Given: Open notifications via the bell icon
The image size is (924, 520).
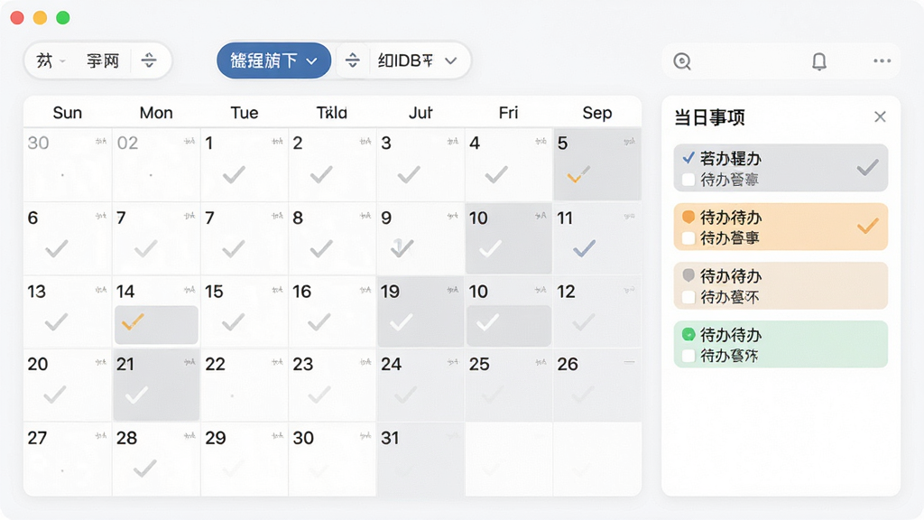Looking at the screenshot, I should [x=819, y=61].
